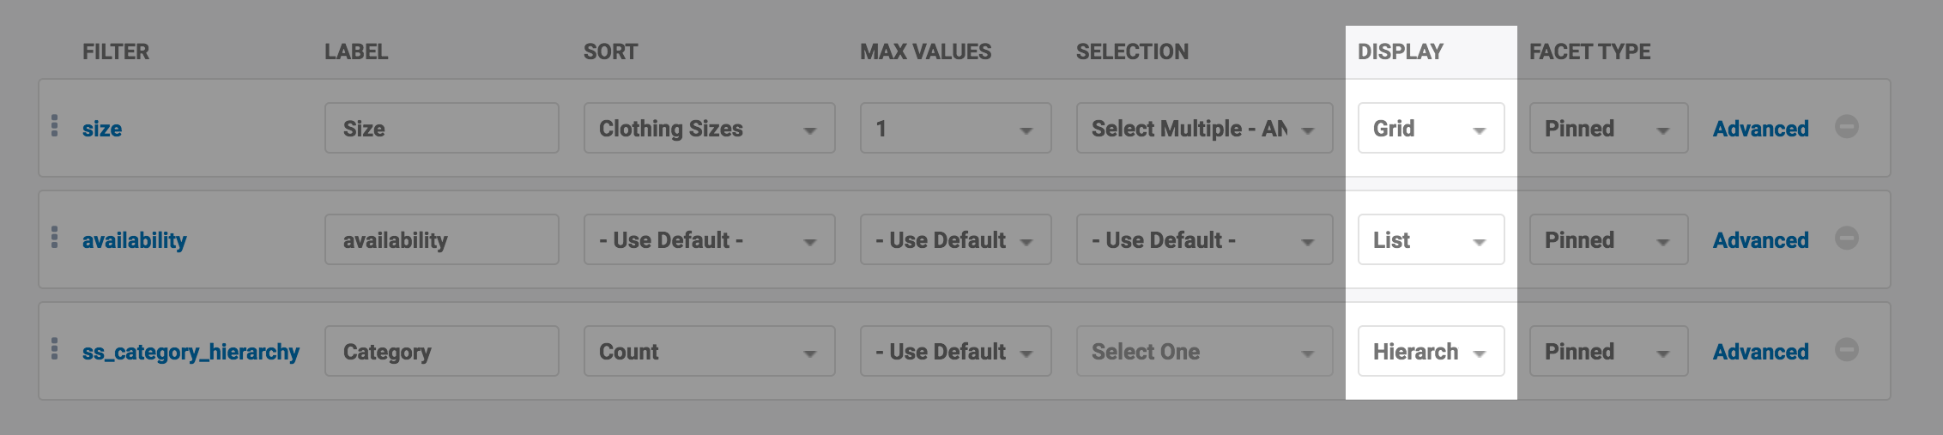
Task: Remove the availability filter with minus icon
Action: click(1847, 239)
